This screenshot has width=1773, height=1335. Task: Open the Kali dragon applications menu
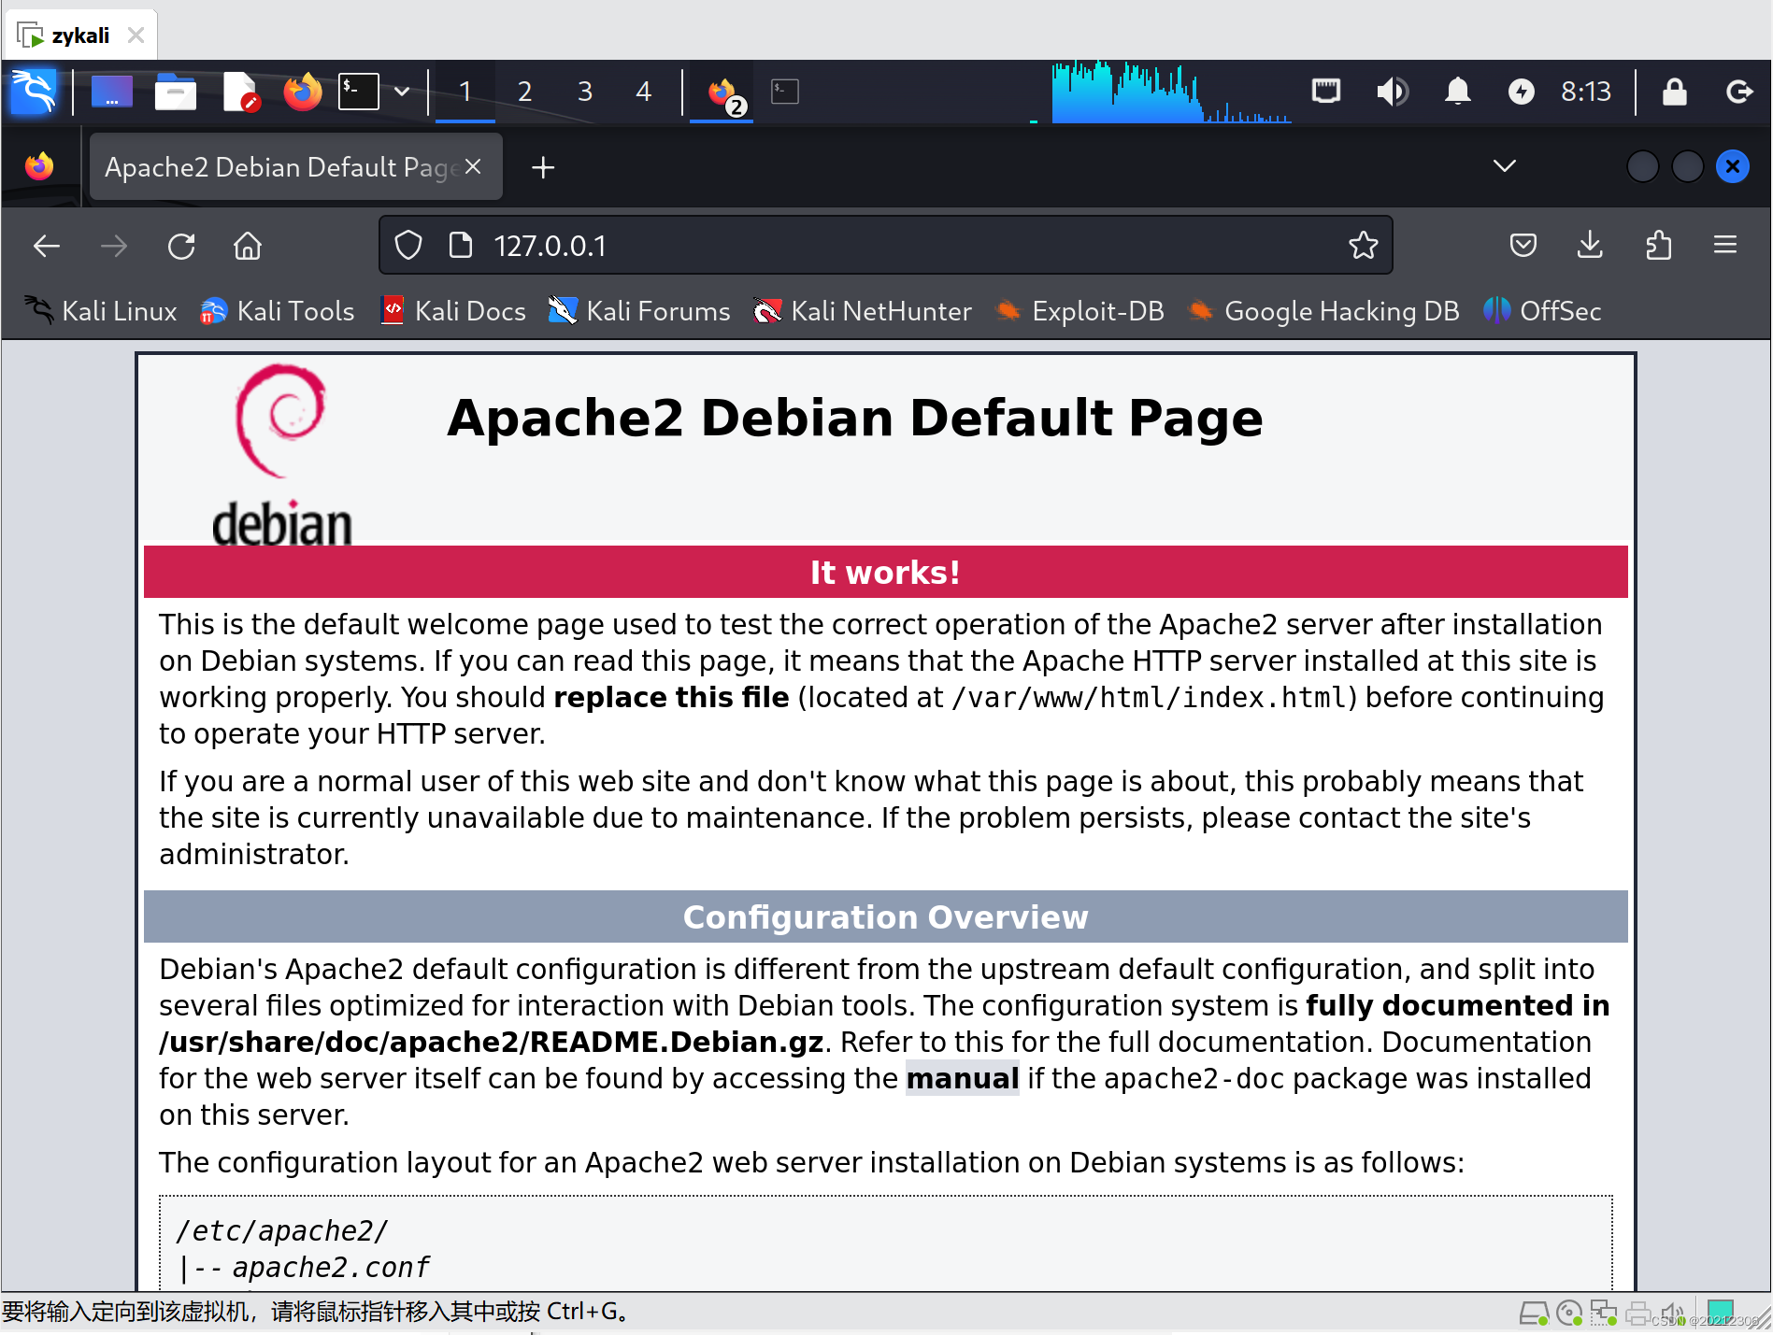pyautogui.click(x=34, y=92)
